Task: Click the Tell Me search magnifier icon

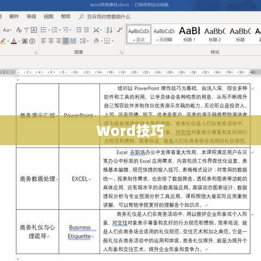Action: [81, 17]
